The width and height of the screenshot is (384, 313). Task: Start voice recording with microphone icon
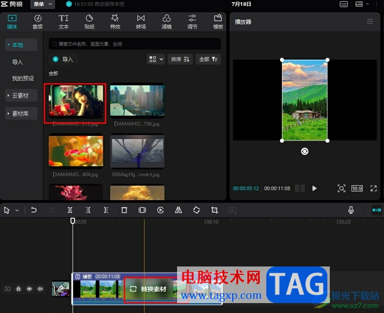click(x=351, y=210)
